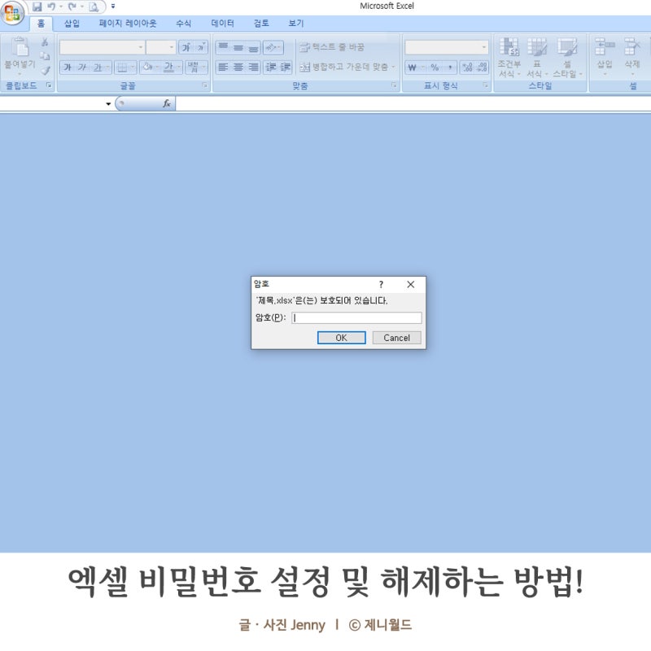Click the Delete cells (삭제) button
The height and width of the screenshot is (651, 651).
[632, 56]
